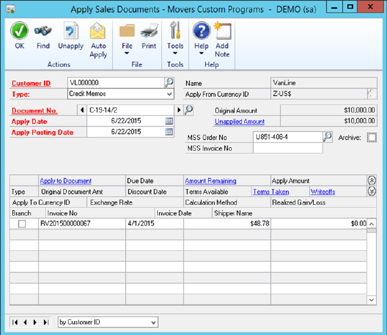Click the MSS Invoice No input field

coord(288,148)
